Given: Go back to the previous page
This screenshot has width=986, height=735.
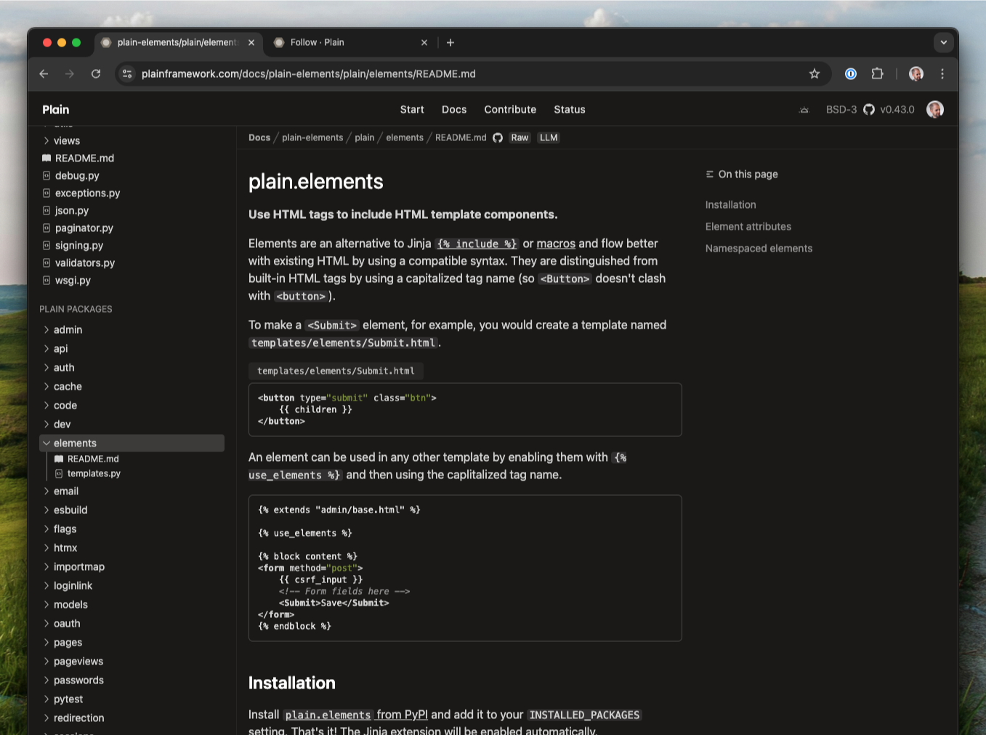Looking at the screenshot, I should click(x=44, y=73).
